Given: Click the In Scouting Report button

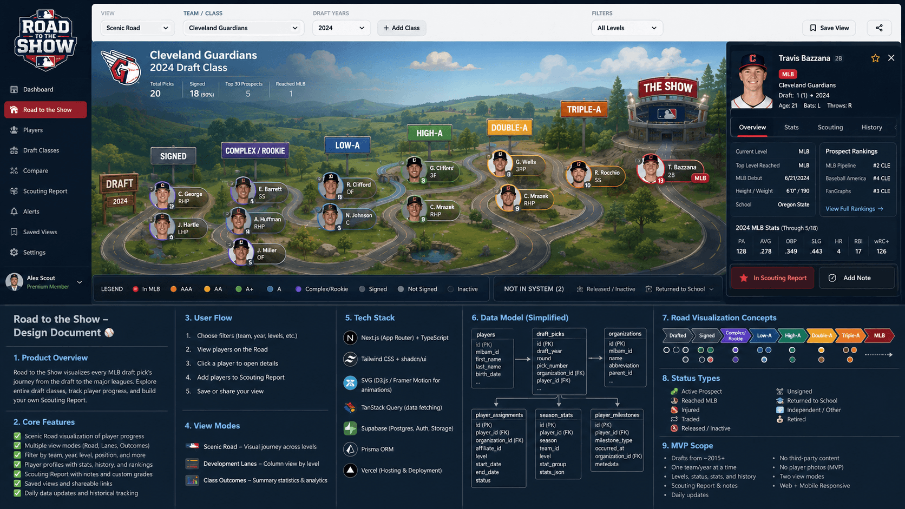Looking at the screenshot, I should [772, 277].
